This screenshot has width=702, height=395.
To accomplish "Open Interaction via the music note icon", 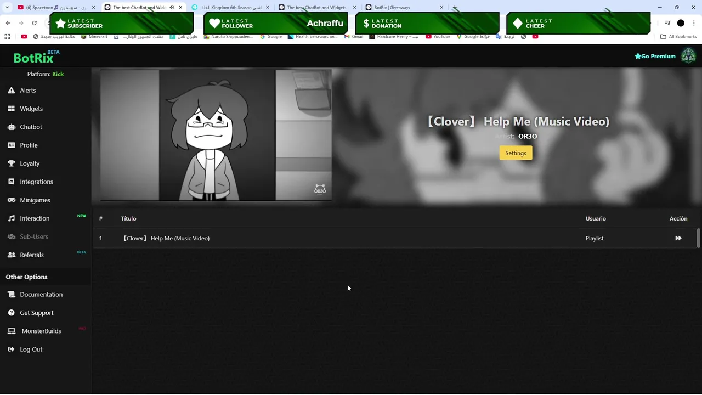I will [x=11, y=218].
